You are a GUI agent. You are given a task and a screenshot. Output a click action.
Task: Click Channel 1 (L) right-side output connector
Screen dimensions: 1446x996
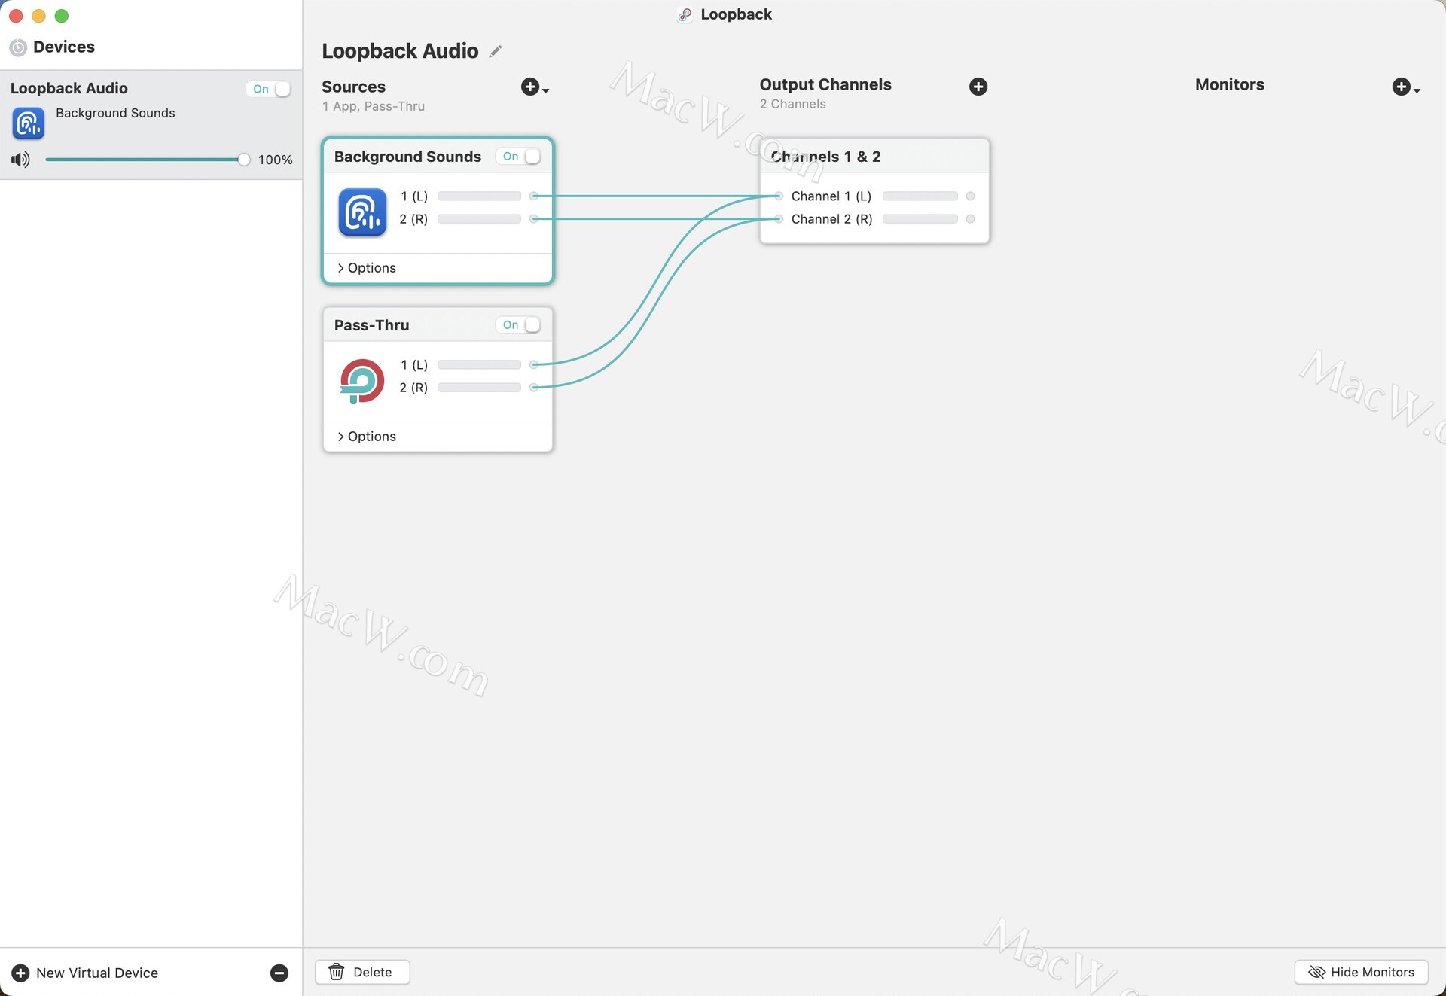[970, 196]
